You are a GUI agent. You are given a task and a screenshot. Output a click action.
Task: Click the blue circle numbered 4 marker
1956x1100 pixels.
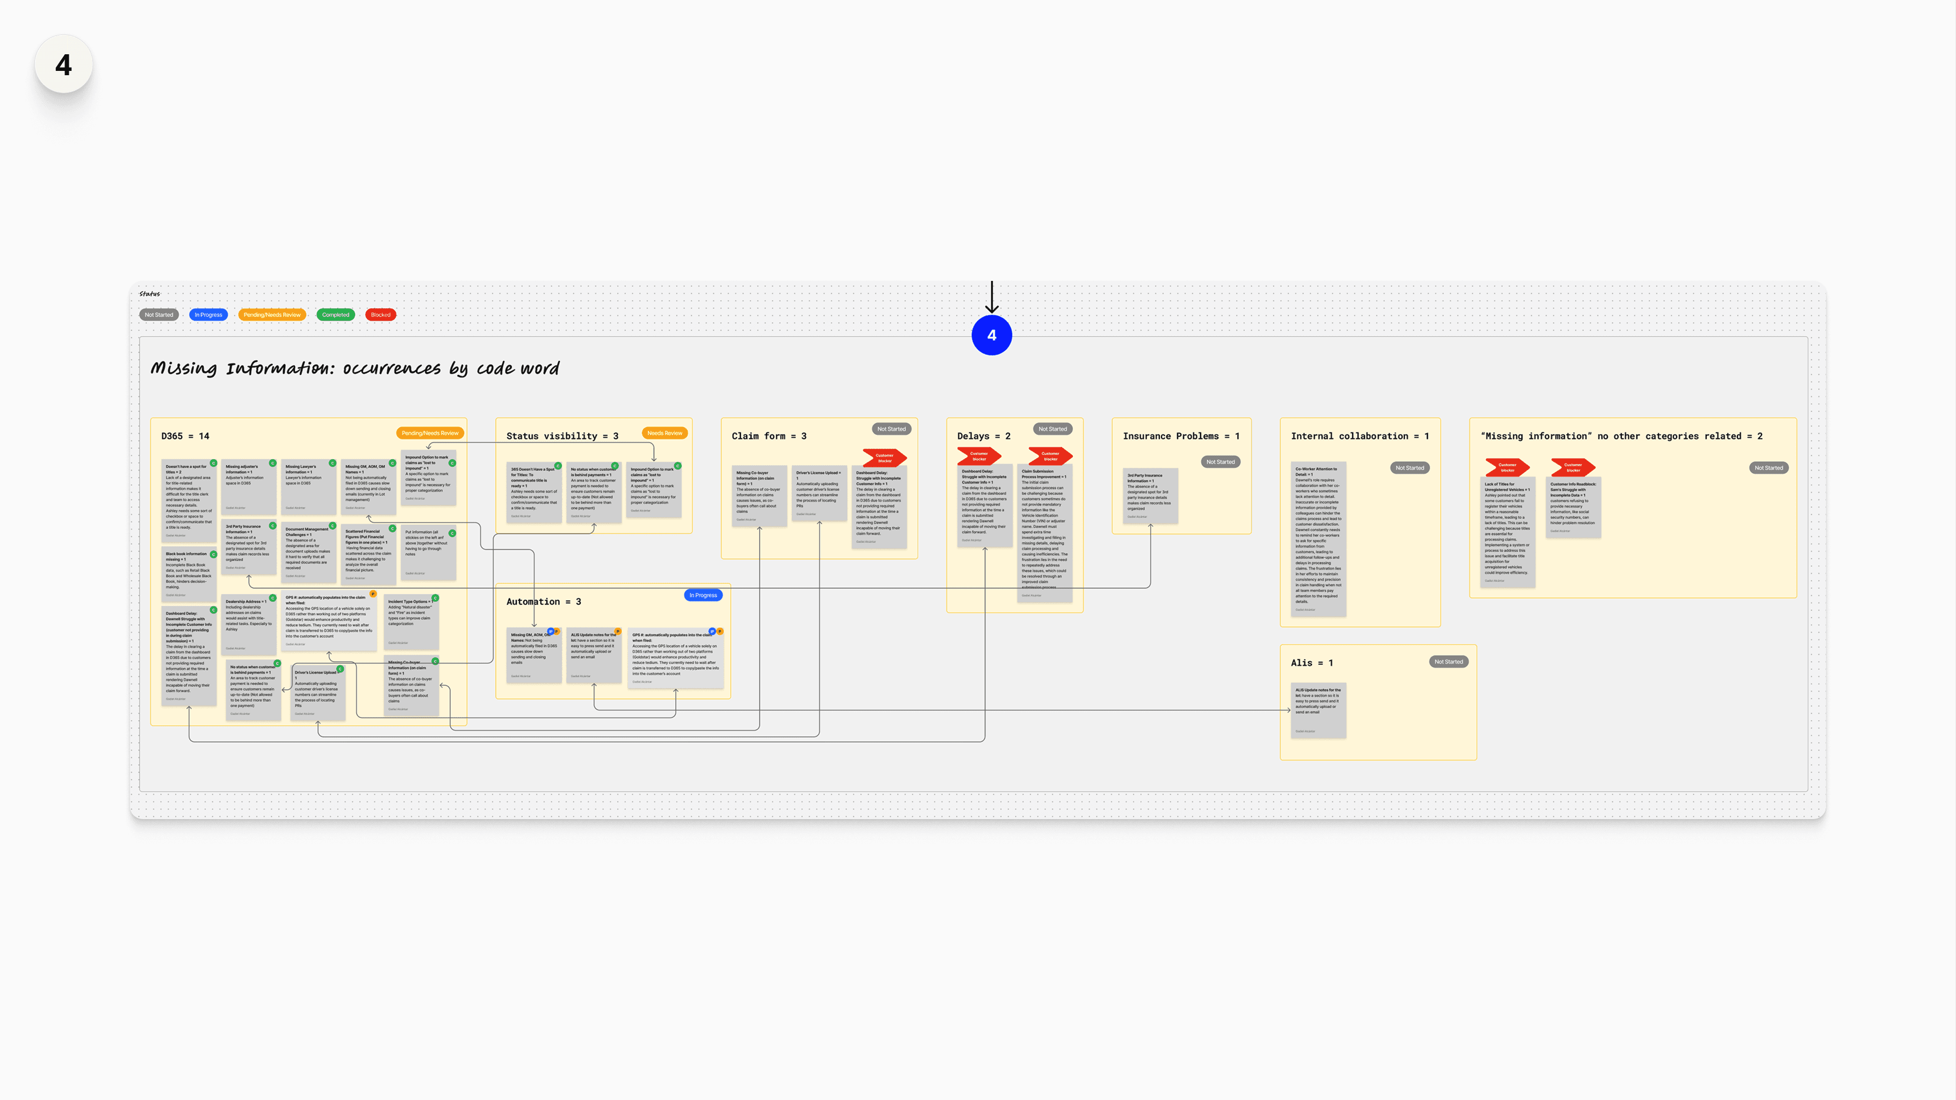tap(992, 336)
